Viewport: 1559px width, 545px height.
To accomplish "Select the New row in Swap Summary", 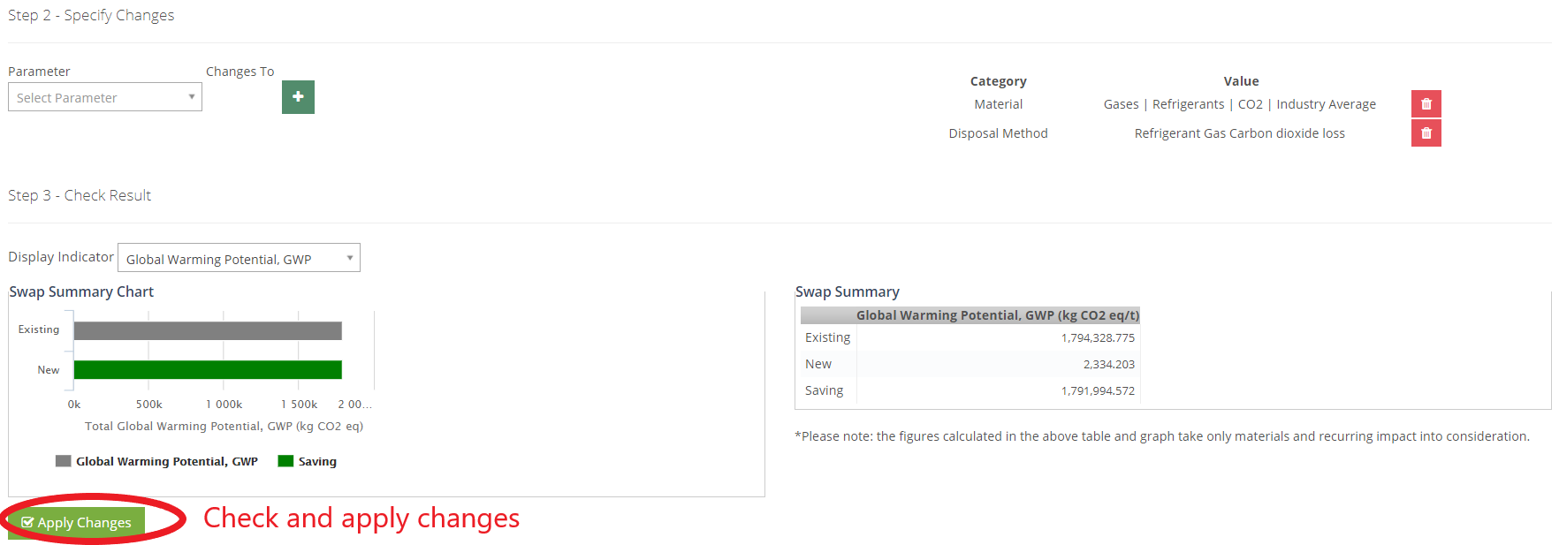I will click(970, 364).
